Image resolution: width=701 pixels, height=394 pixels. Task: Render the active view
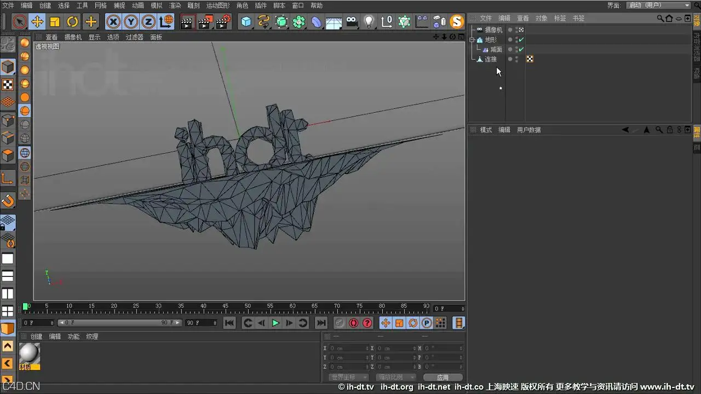point(187,22)
